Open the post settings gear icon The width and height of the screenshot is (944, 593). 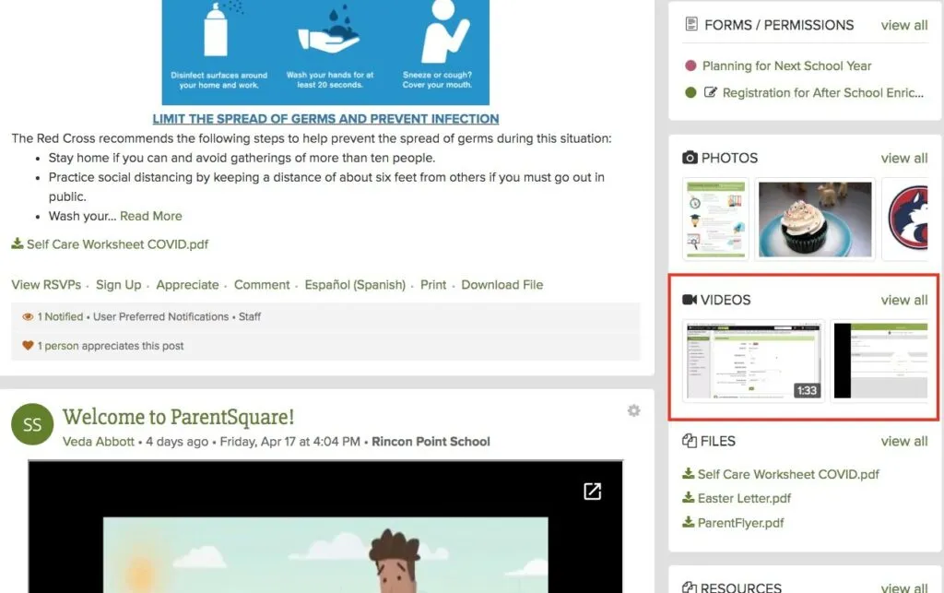click(x=633, y=410)
